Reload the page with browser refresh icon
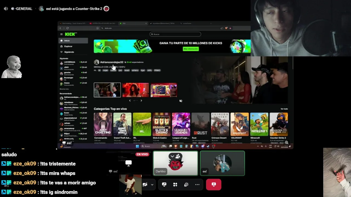Viewport: 351px width, 197px height. click(67, 28)
